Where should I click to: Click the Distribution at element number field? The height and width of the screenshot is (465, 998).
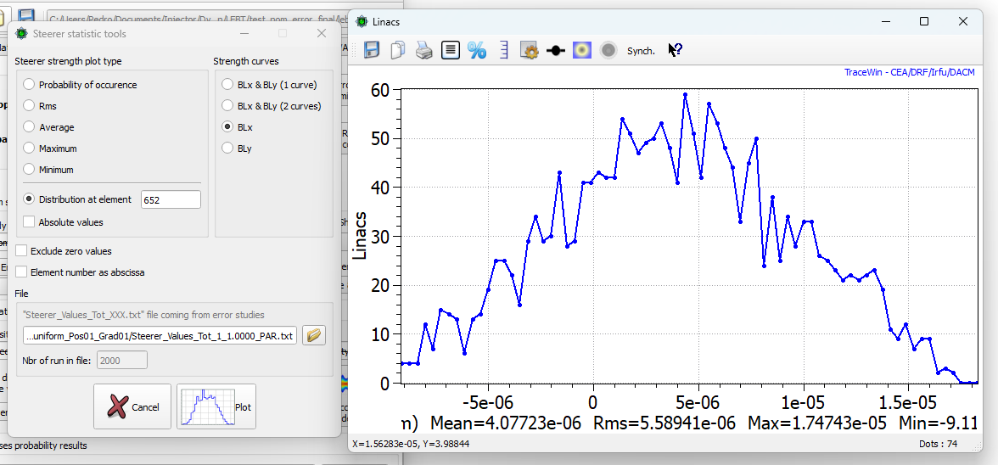(171, 200)
